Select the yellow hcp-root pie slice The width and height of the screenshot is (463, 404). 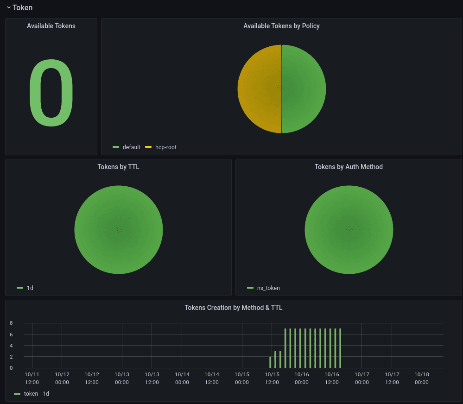[x=259, y=89]
